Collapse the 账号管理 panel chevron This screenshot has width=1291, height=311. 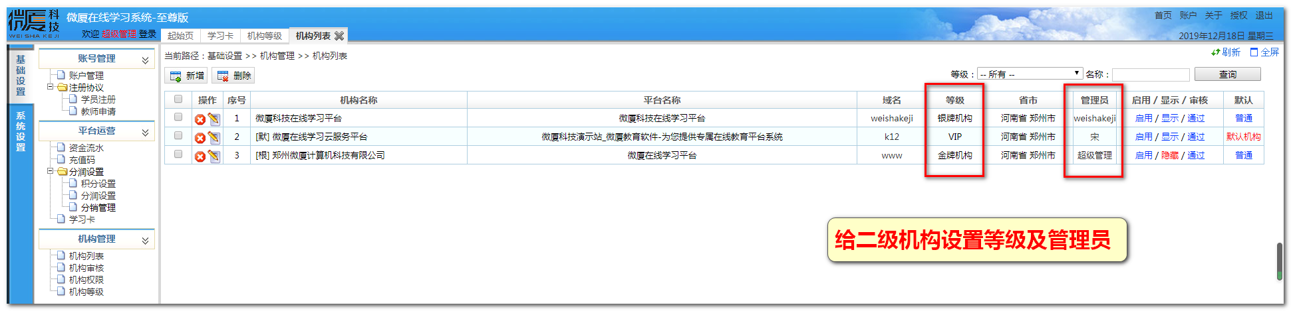coord(145,60)
